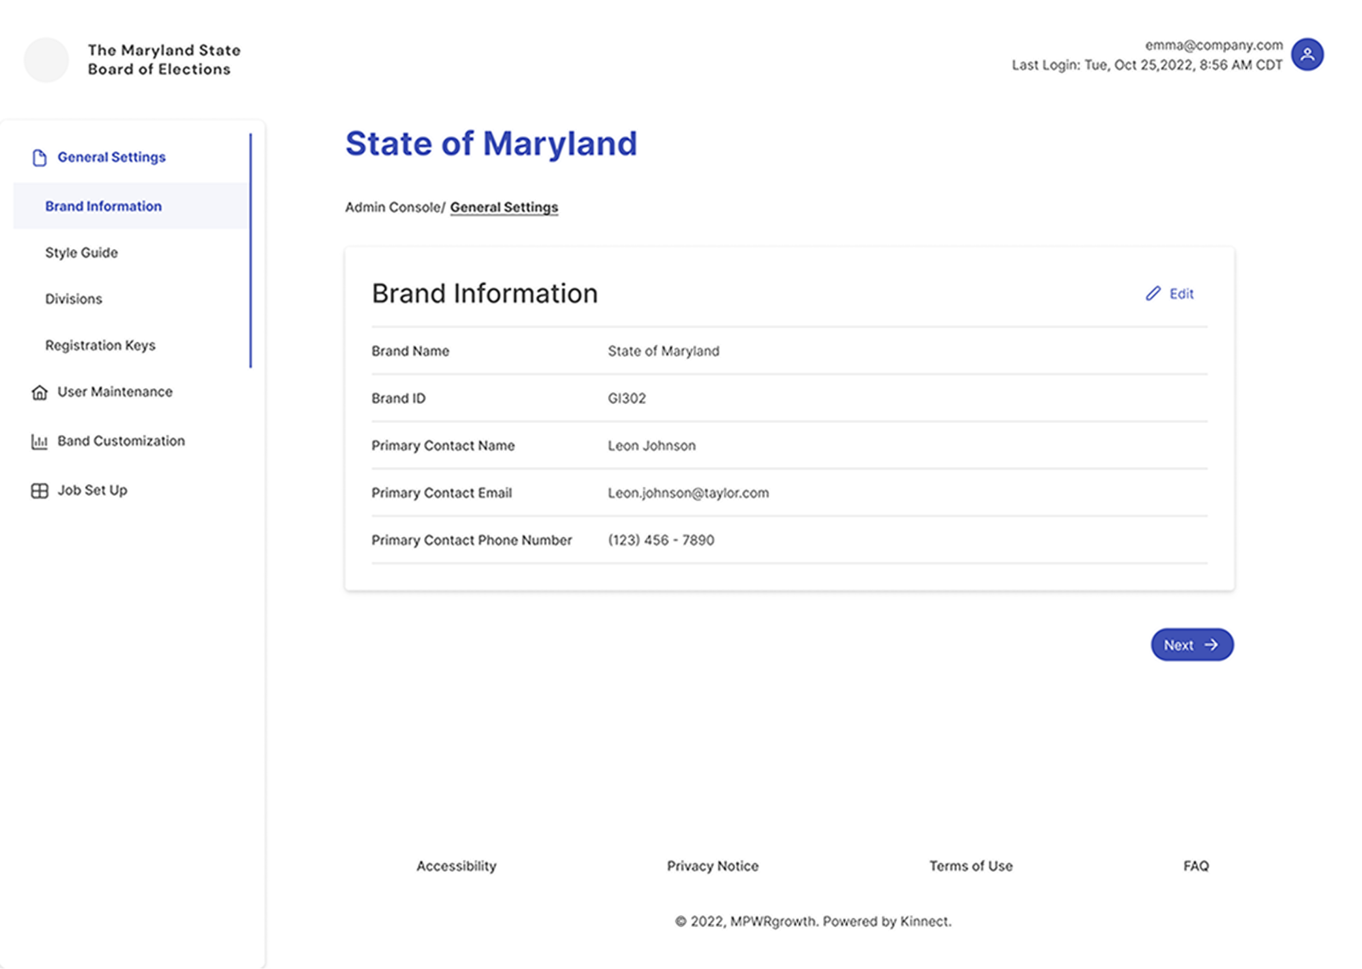Open the Divisions settings page

[x=74, y=299]
